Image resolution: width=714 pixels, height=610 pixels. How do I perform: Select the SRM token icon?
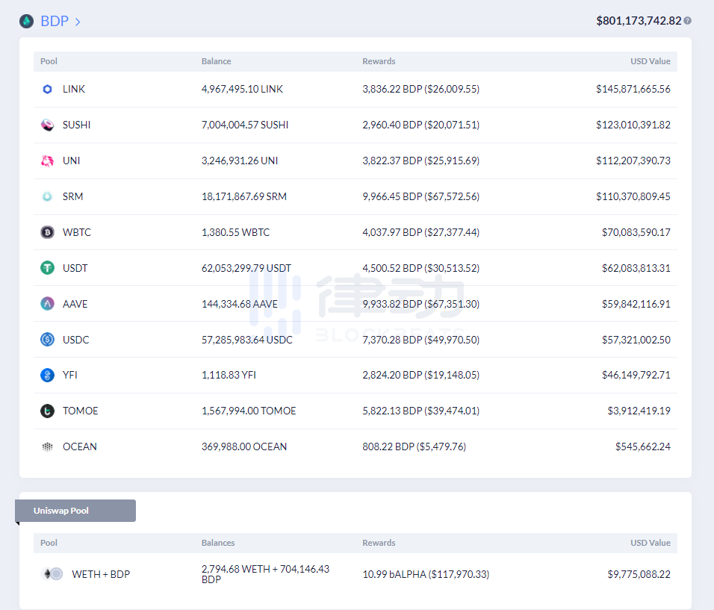click(47, 196)
